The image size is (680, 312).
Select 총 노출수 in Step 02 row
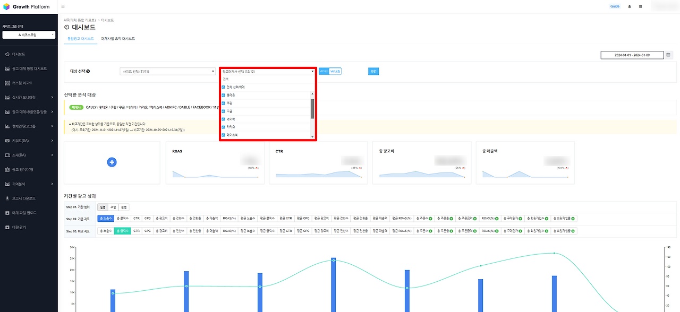(106, 218)
